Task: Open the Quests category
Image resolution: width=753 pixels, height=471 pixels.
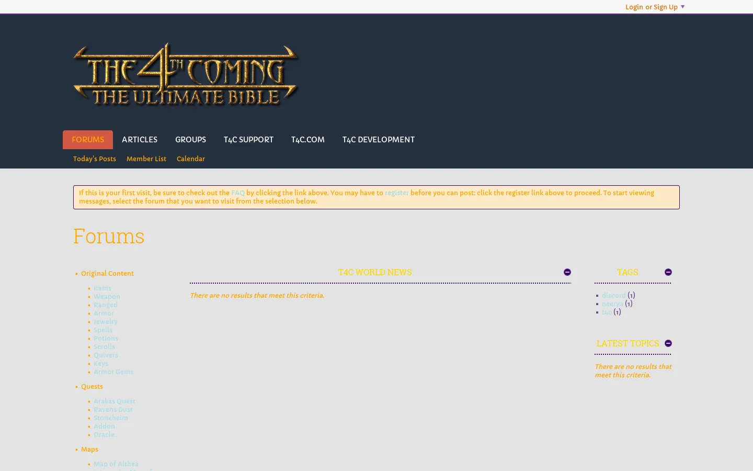Action: click(x=92, y=386)
